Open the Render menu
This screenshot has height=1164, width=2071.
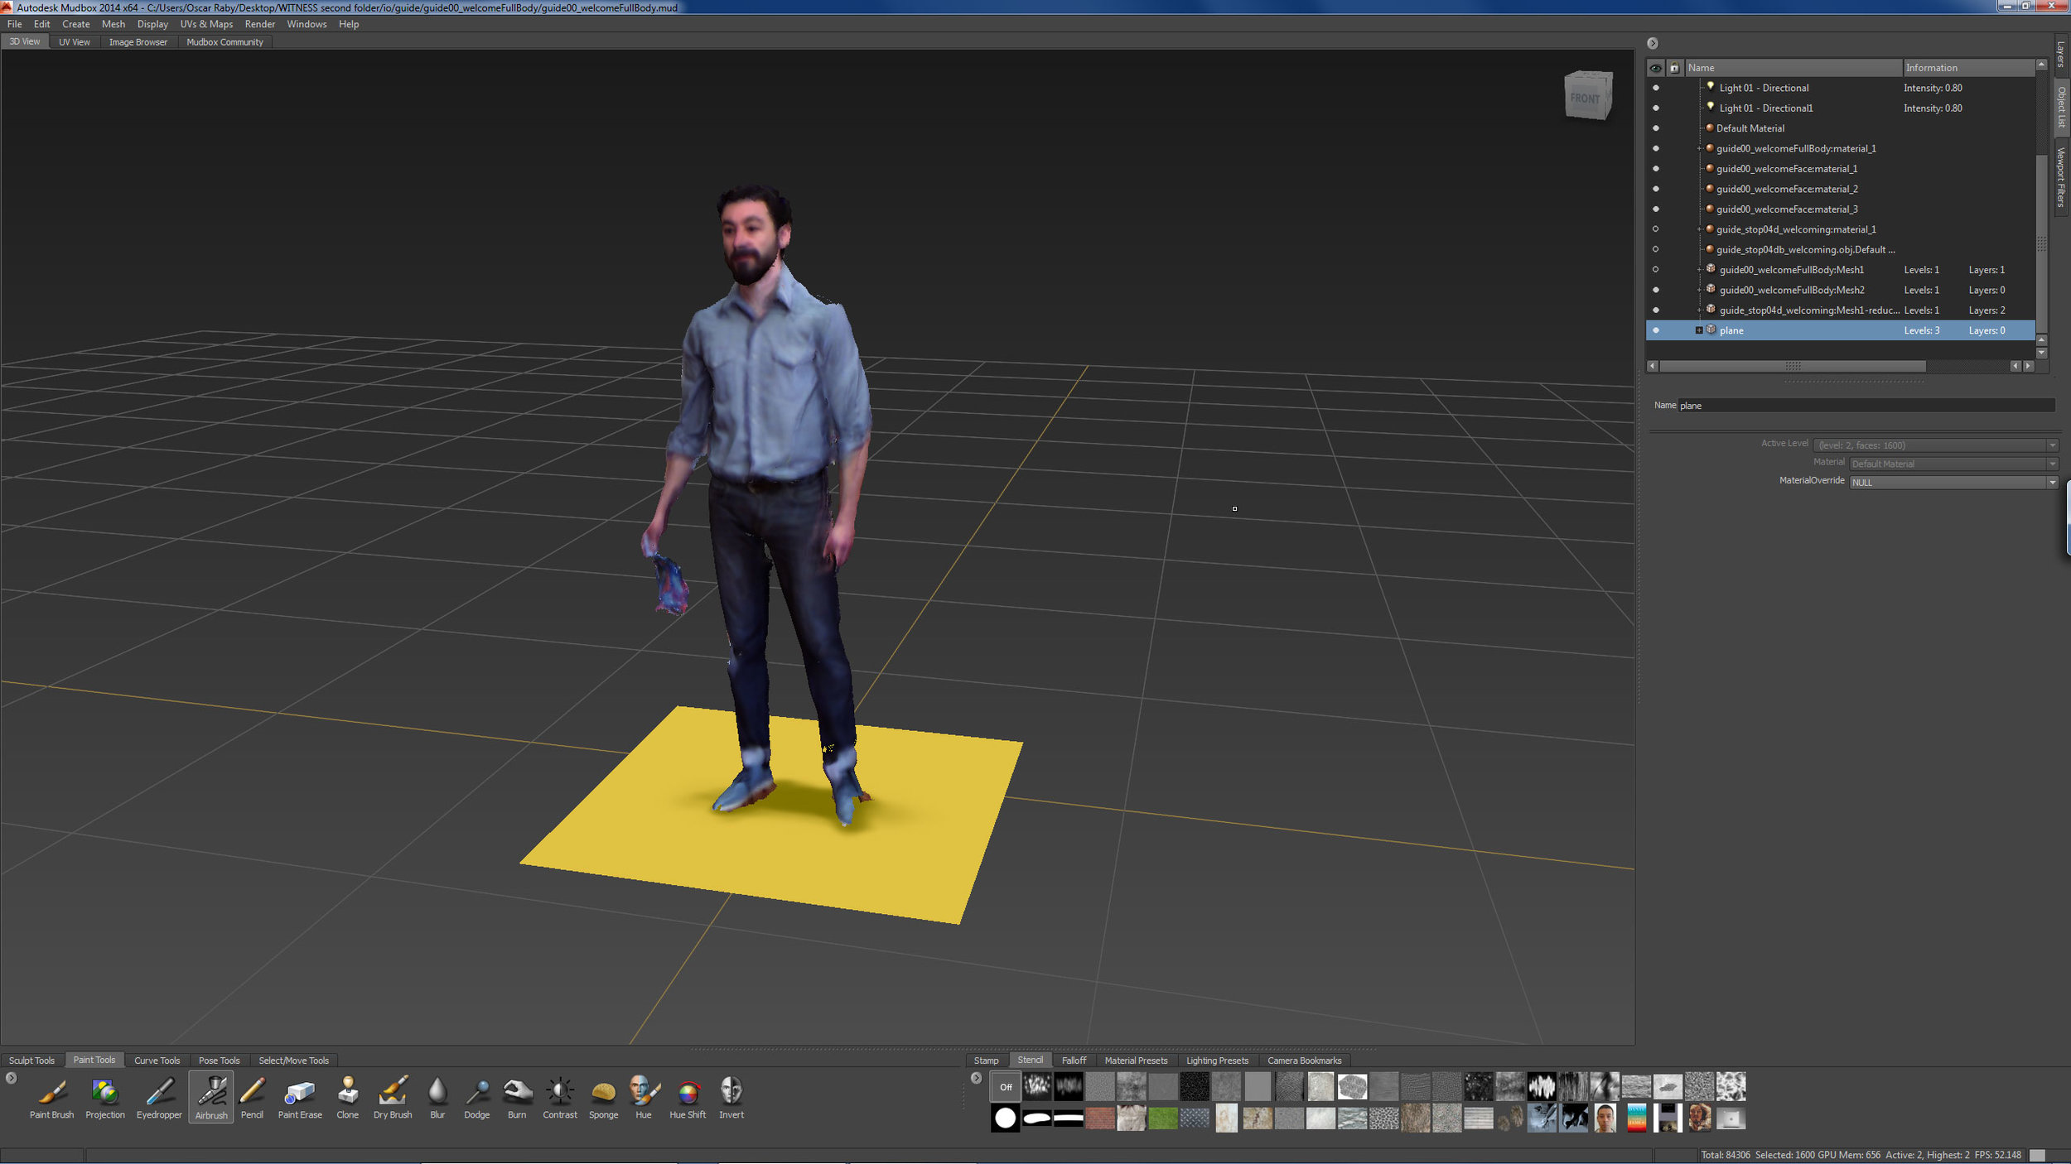(x=260, y=24)
